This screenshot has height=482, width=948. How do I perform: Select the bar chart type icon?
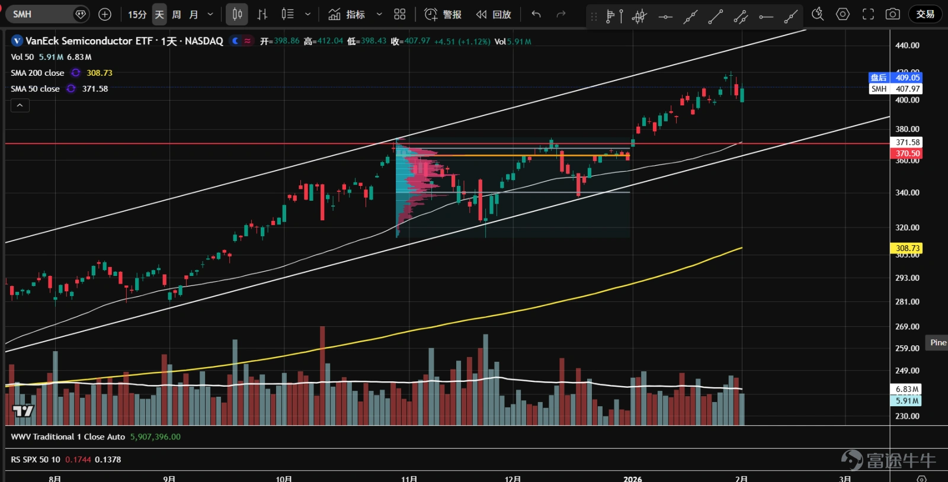click(x=262, y=14)
